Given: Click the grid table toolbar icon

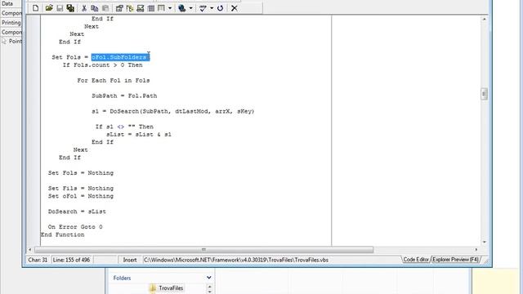Looking at the screenshot, I should click(150, 8).
